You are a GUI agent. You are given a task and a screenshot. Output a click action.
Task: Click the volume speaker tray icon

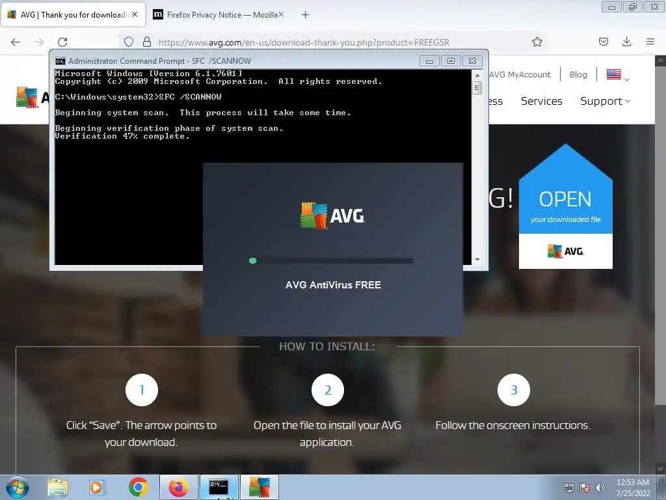click(600, 488)
